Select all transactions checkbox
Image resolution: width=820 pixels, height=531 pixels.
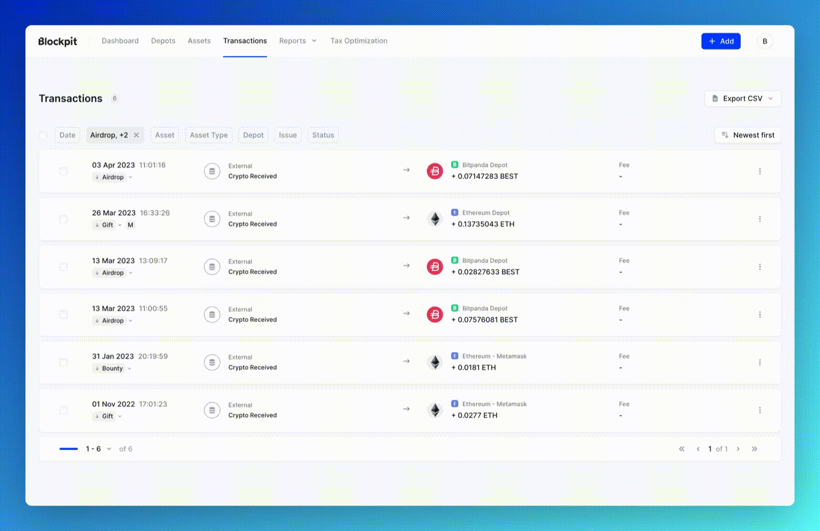43,135
